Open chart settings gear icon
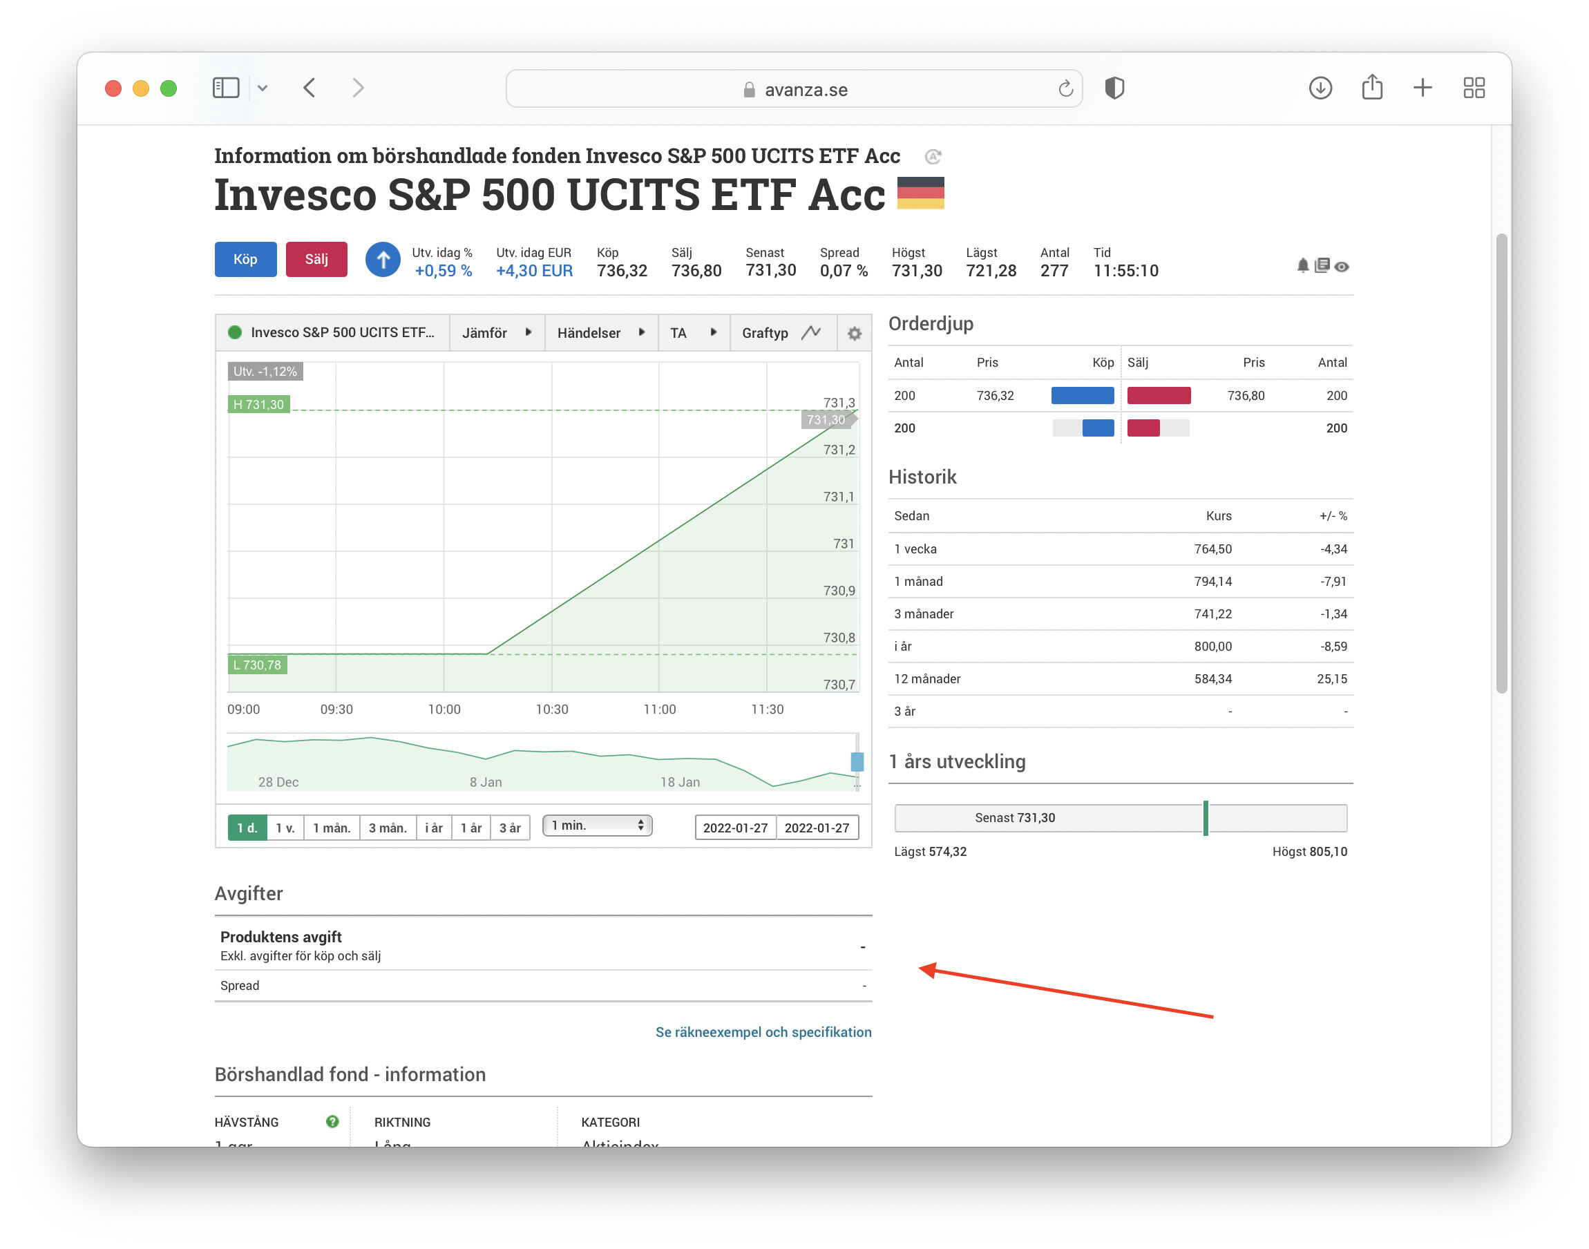Image resolution: width=1589 pixels, height=1249 pixels. tap(854, 334)
